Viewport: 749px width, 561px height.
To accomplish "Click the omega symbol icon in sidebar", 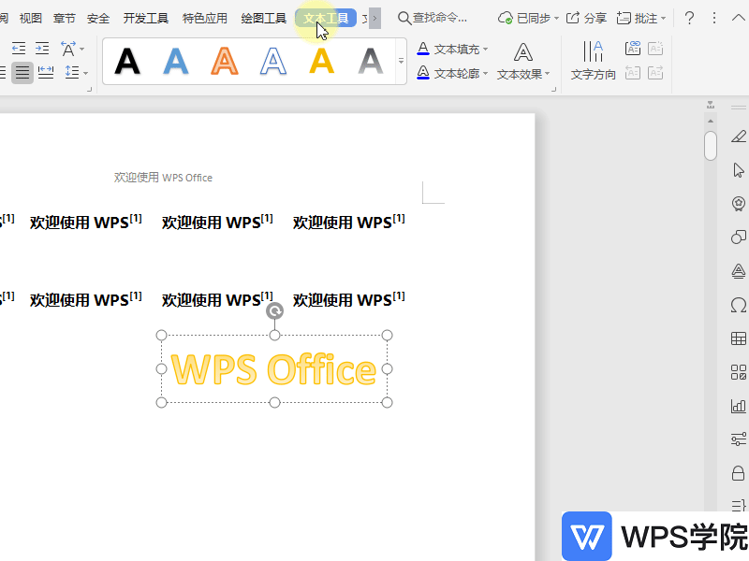I will (x=738, y=306).
